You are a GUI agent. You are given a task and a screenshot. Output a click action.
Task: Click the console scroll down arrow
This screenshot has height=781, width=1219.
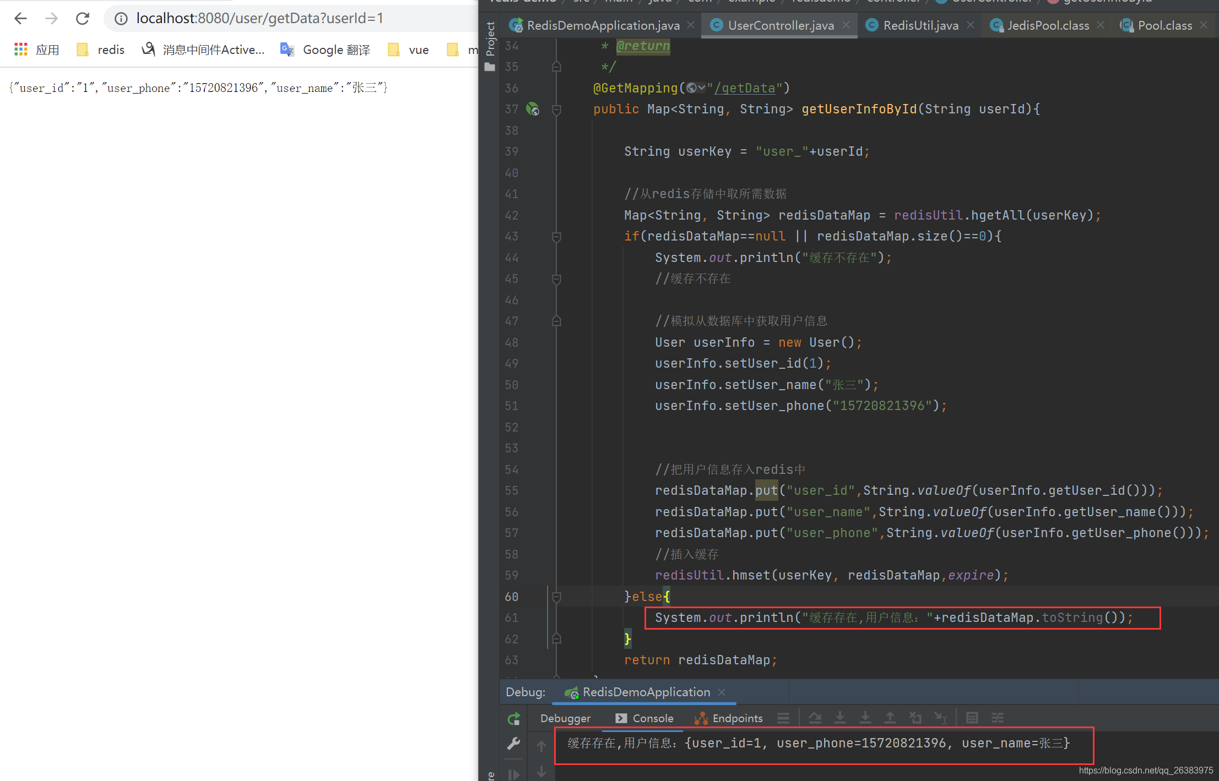[541, 772]
